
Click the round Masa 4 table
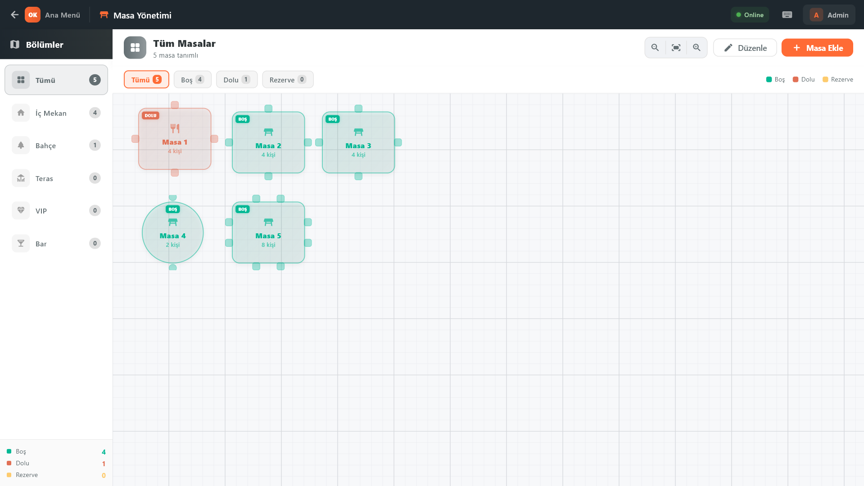172,232
